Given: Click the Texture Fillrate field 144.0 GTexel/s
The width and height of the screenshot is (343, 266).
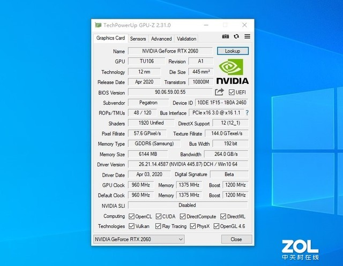Looking at the screenshot, I should click(x=227, y=133).
